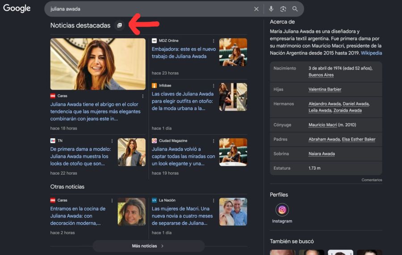Click the Naiara Awada link
The width and height of the screenshot is (402, 255).
(x=322, y=154)
